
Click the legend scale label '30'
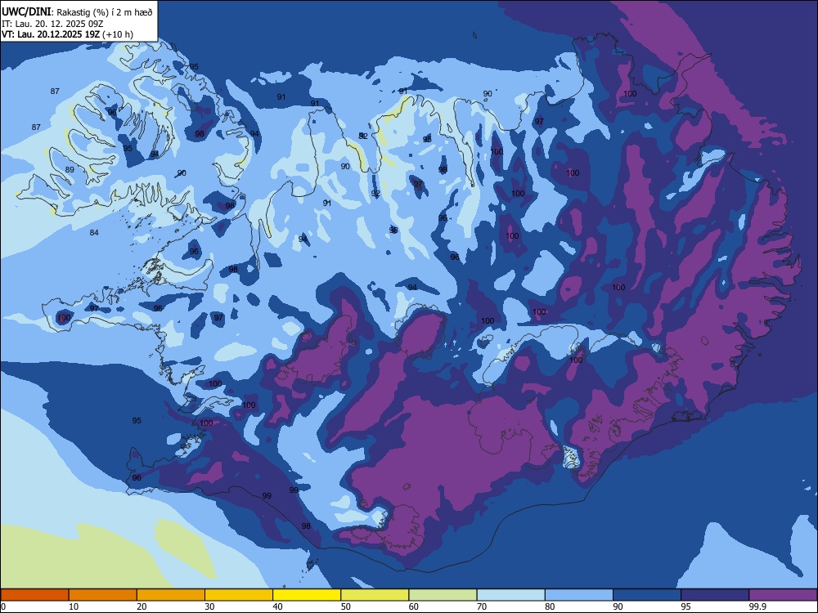coord(209,606)
